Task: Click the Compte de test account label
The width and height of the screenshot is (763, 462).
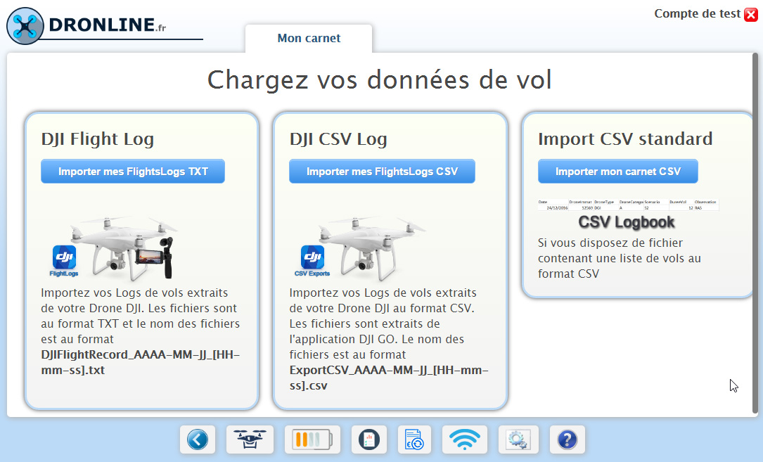Action: [698, 13]
